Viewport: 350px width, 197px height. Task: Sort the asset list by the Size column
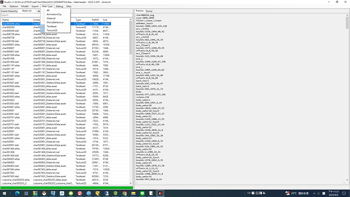coord(106,20)
